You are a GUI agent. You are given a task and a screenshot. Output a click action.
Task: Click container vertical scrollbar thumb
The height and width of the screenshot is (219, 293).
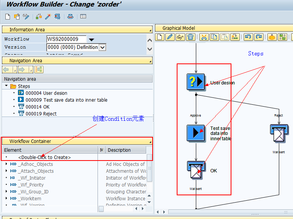150,168
